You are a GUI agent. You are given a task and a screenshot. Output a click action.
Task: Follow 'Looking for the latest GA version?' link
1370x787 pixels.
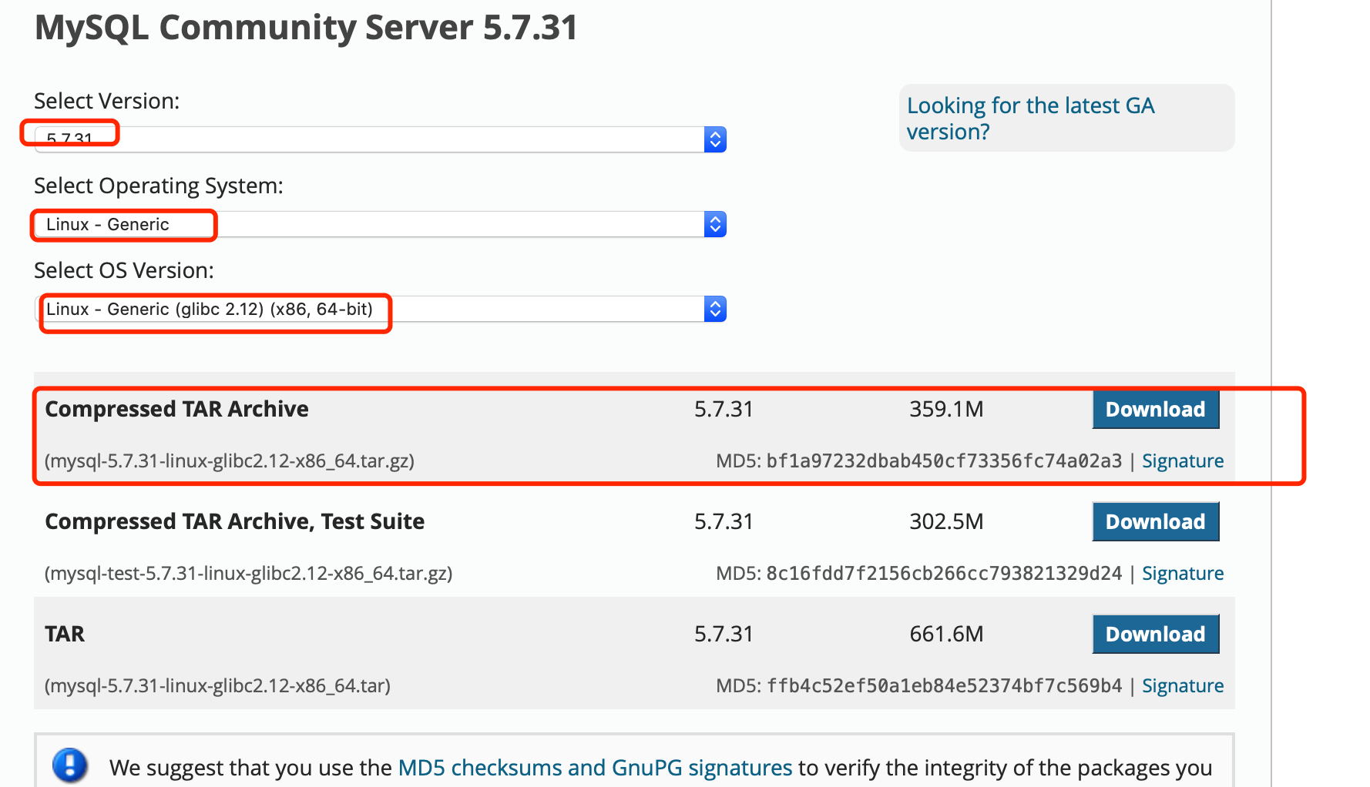click(1030, 118)
